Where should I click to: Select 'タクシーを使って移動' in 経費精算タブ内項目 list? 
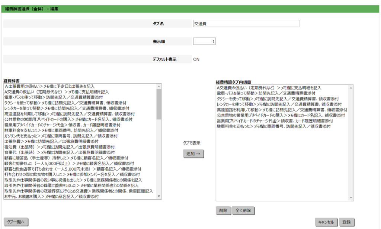282,99
